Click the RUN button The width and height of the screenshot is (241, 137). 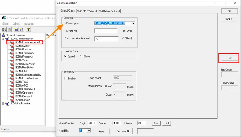(230, 58)
